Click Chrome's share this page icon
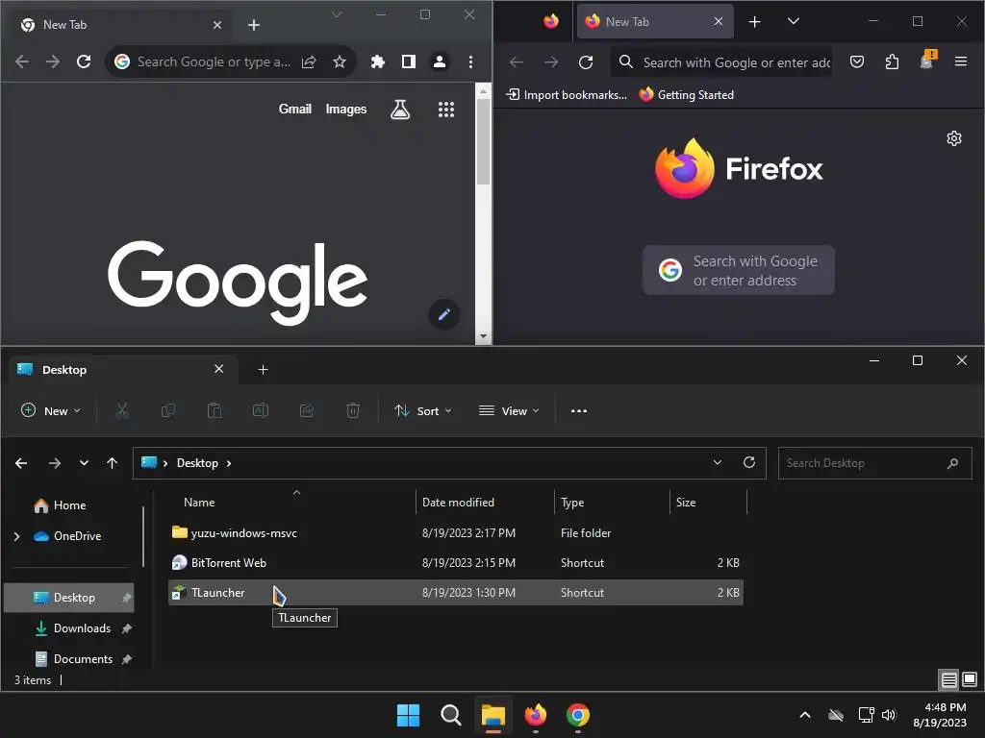Image resolution: width=985 pixels, height=738 pixels. pyautogui.click(x=309, y=61)
